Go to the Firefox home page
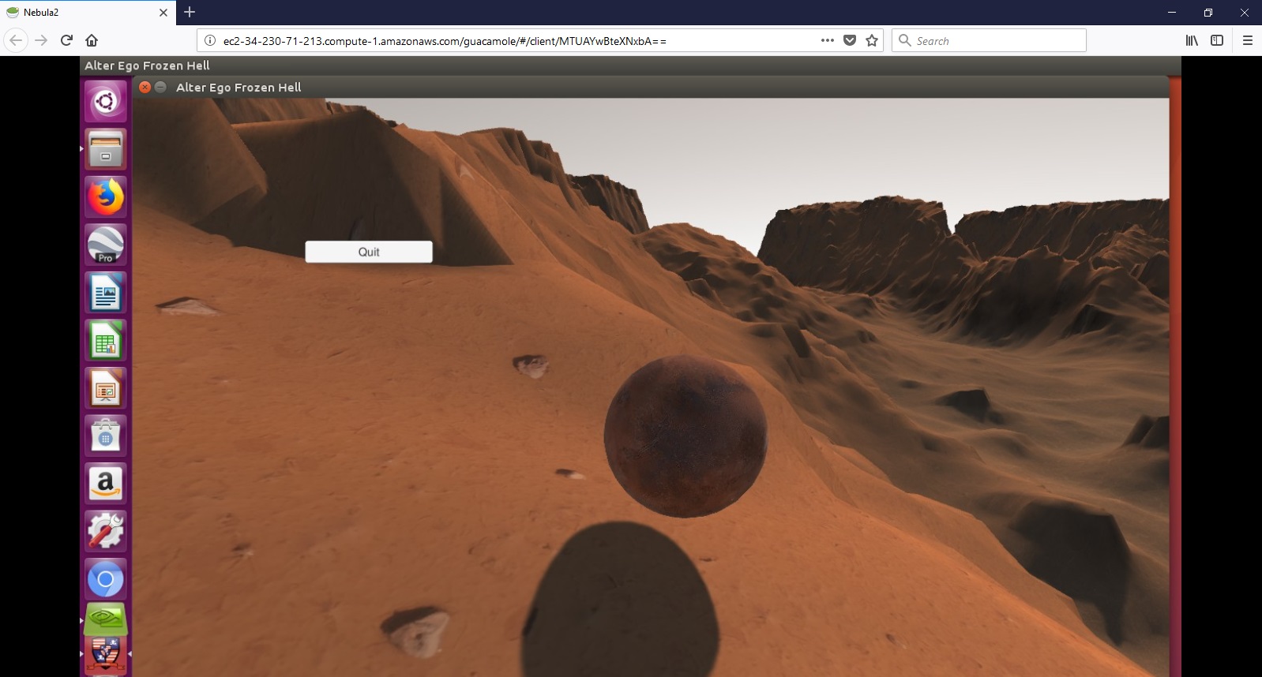Image resolution: width=1262 pixels, height=677 pixels. click(92, 40)
